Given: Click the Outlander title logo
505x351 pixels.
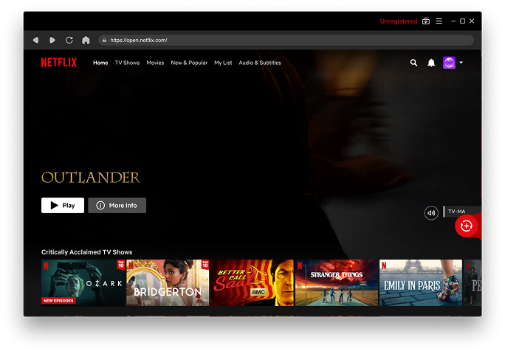Looking at the screenshot, I should (x=91, y=178).
